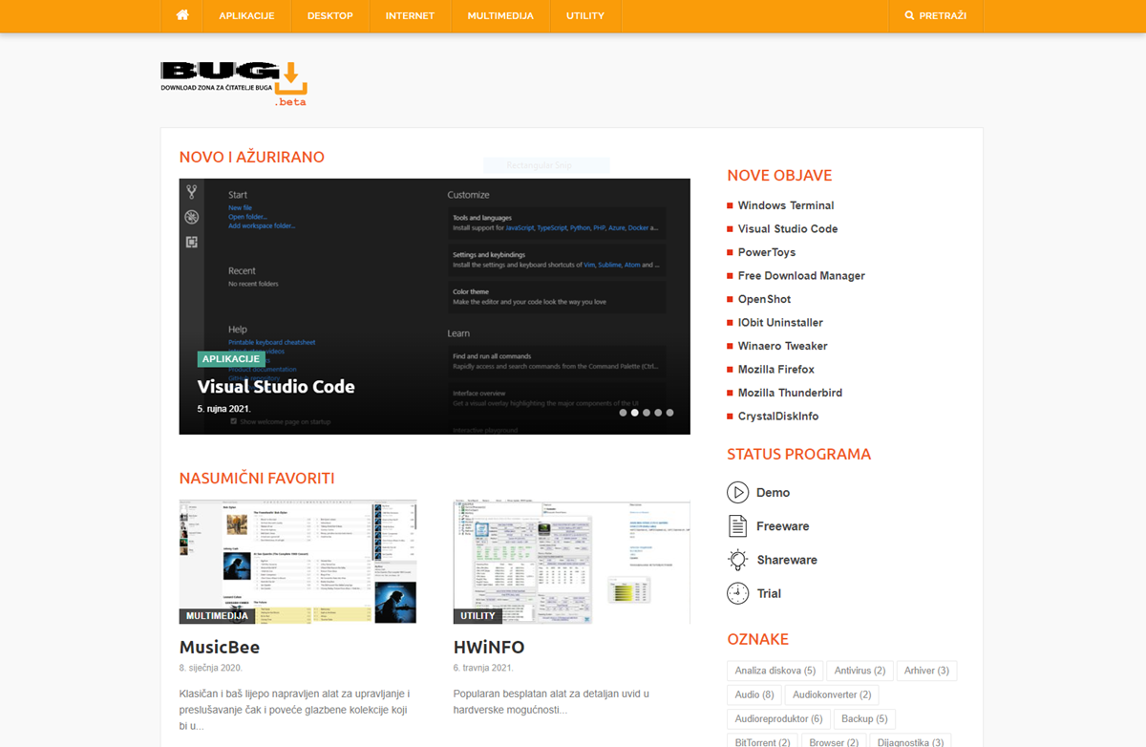Select the Backup tag
Screen dimensions: 1146x747
click(864, 718)
